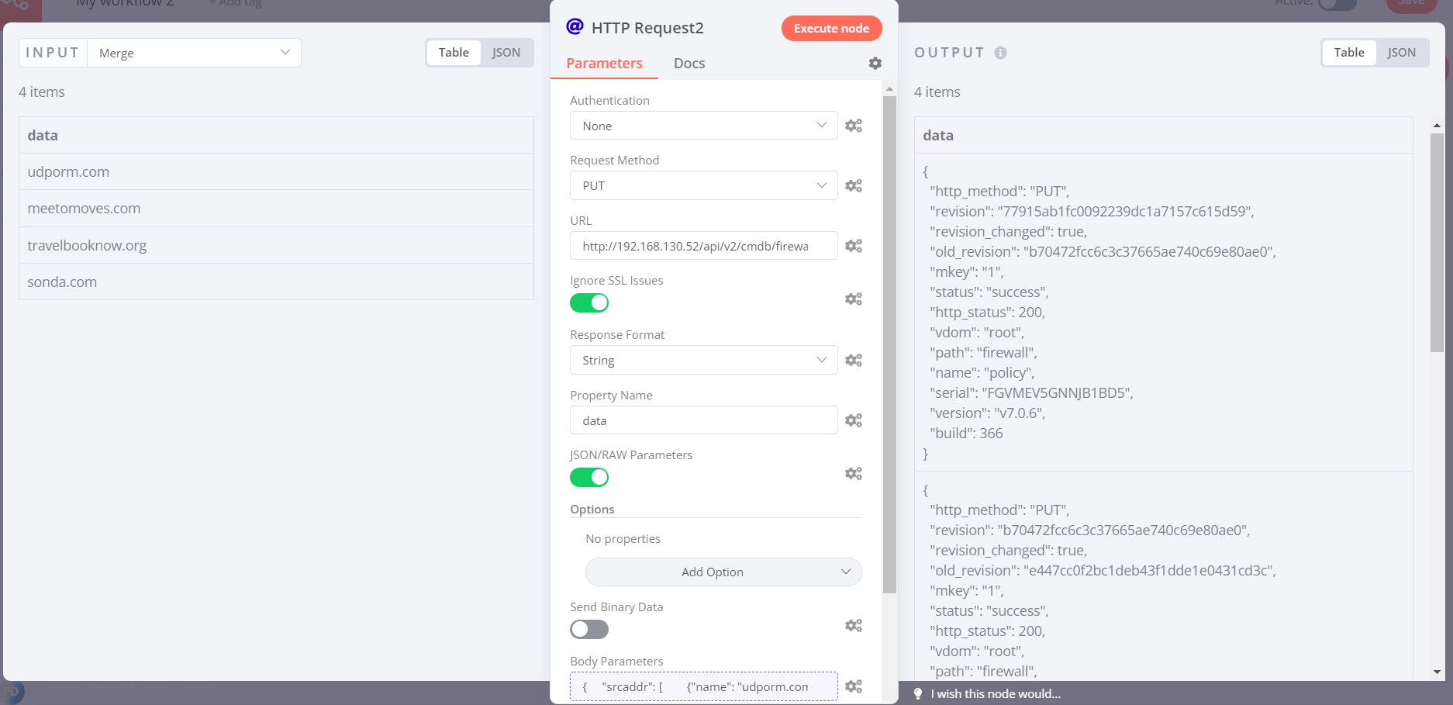The width and height of the screenshot is (1453, 705).
Task: Click the HTTP Request2 node icon
Action: pyautogui.click(x=575, y=27)
